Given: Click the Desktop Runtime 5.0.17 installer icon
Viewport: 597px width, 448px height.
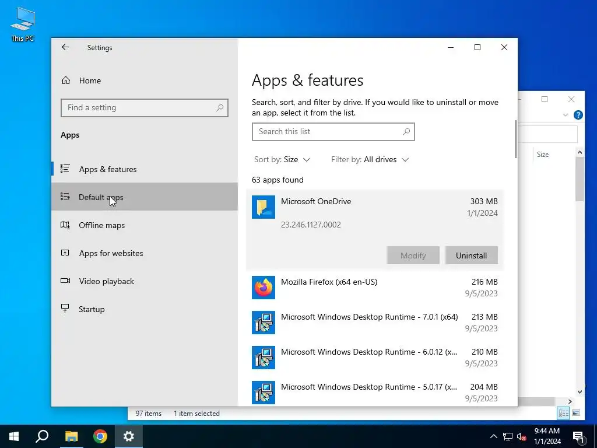Looking at the screenshot, I should (x=263, y=393).
